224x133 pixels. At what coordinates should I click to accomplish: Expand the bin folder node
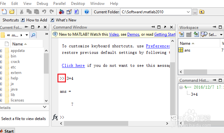(1, 56)
